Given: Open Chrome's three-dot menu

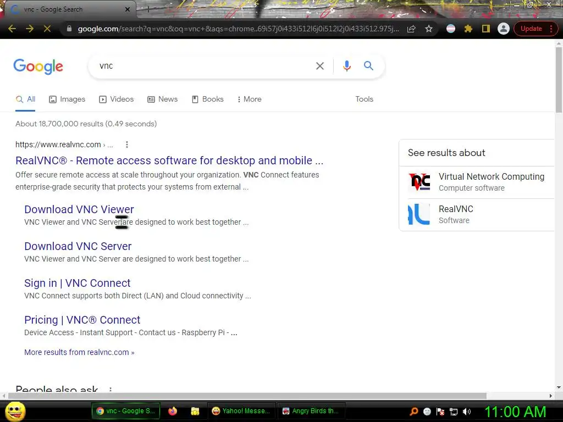Looking at the screenshot, I should pos(551,29).
